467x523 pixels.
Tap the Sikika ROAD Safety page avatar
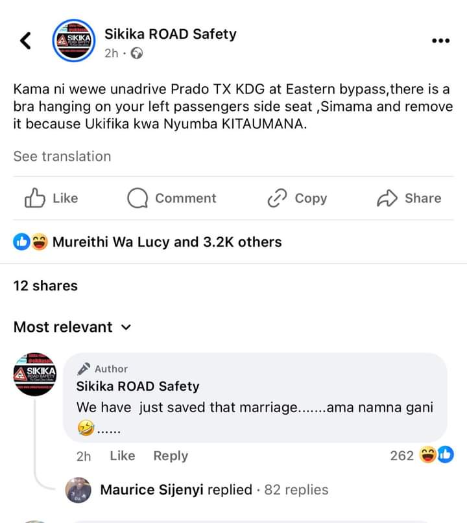pos(73,40)
